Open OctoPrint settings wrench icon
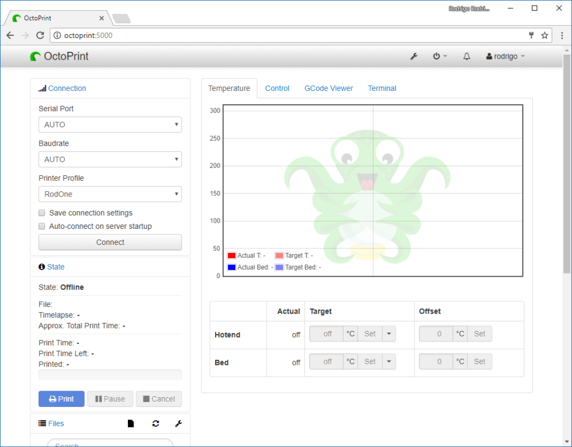 coord(414,56)
